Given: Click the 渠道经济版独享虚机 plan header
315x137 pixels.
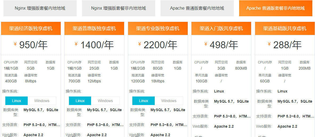Looking at the screenshot, I should click(31, 29).
